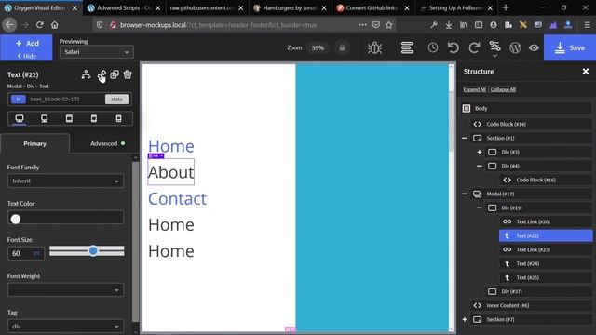The height and width of the screenshot is (335, 596).
Task: Switch to the Hamburgers by Jonathan browser tab
Action: click(x=290, y=8)
